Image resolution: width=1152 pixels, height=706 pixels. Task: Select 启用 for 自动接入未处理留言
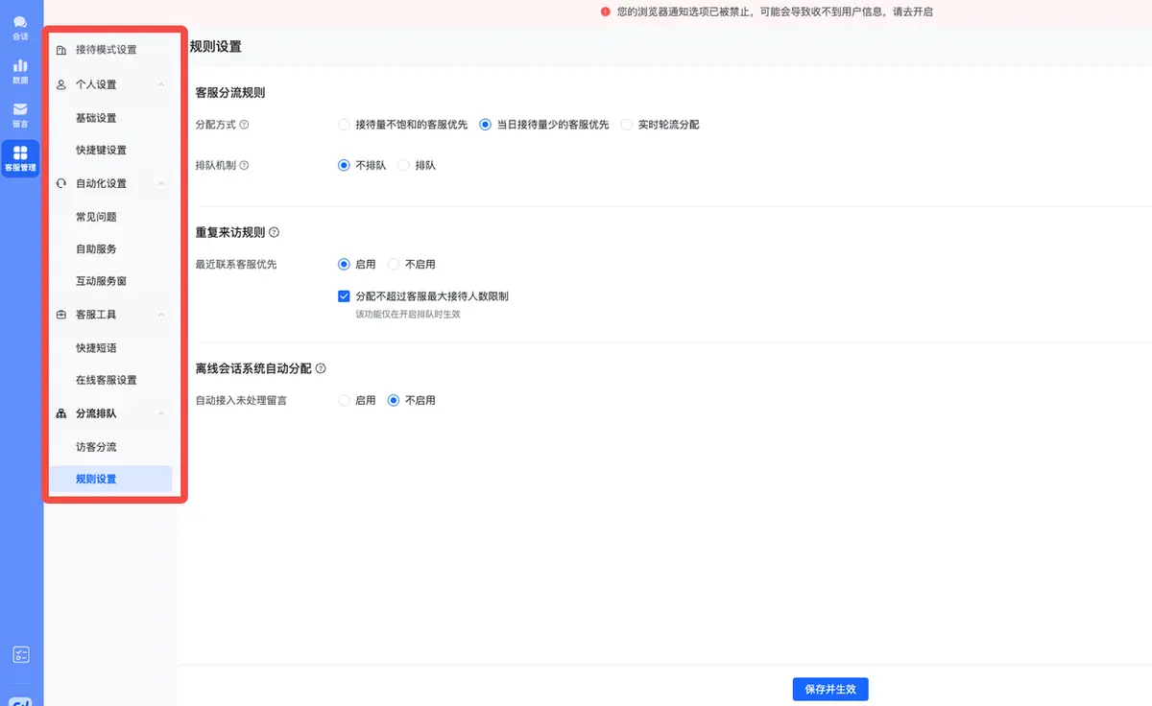pos(344,400)
